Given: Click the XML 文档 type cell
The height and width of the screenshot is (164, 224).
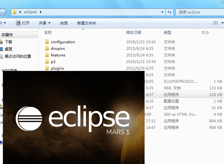Looking at the screenshot, I should [x=172, y=88].
